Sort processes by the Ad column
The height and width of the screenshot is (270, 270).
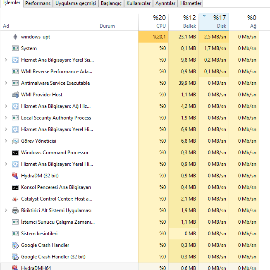coord(49,22)
